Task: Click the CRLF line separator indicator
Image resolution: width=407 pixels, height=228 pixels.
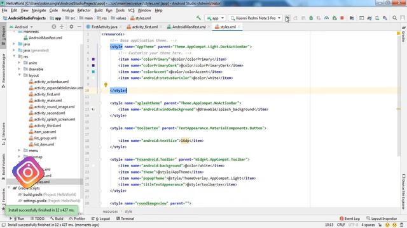Action: point(341,225)
